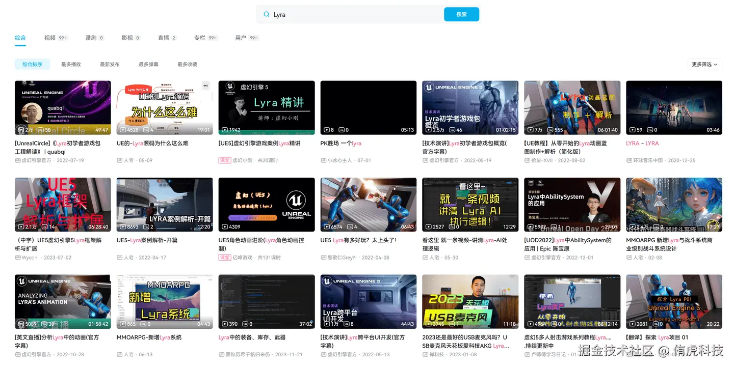Click play count icon showing 2081

click(x=633, y=324)
